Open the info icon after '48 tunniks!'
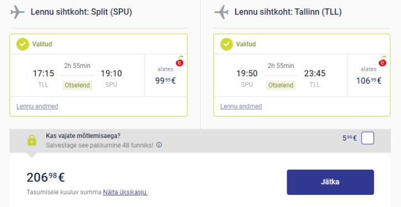The width and height of the screenshot is (401, 207). pos(159,145)
